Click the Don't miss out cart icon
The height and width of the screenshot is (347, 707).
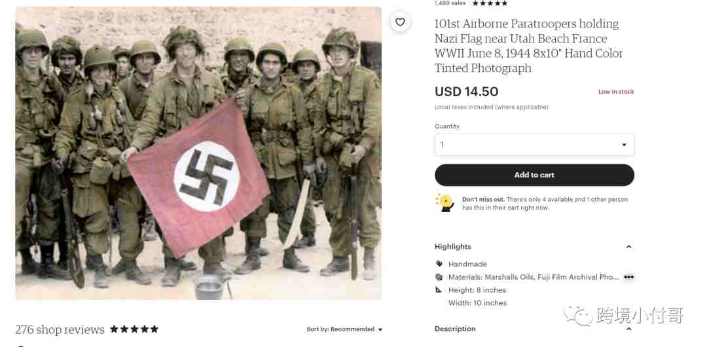click(x=445, y=202)
